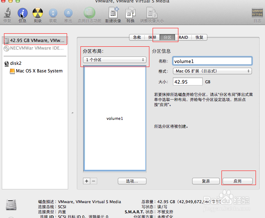Click the 调整映像大小 (Resize Image) icon
The height and width of the screenshot is (218, 265).
click(x=152, y=13)
